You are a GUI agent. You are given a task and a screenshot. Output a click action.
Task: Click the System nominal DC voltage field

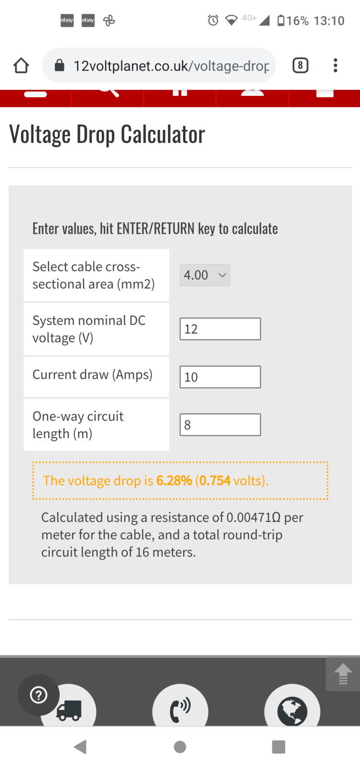pos(220,329)
